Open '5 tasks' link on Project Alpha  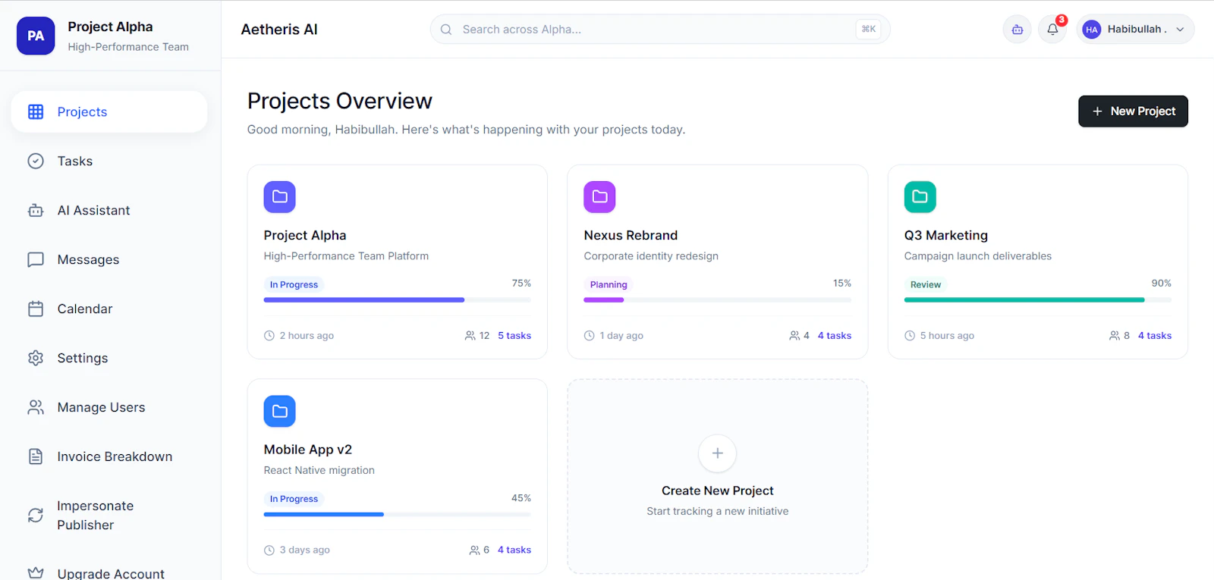click(514, 336)
